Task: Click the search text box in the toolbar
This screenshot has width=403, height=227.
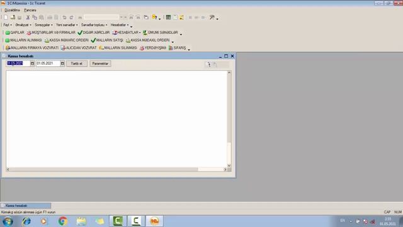Action: coord(101,17)
